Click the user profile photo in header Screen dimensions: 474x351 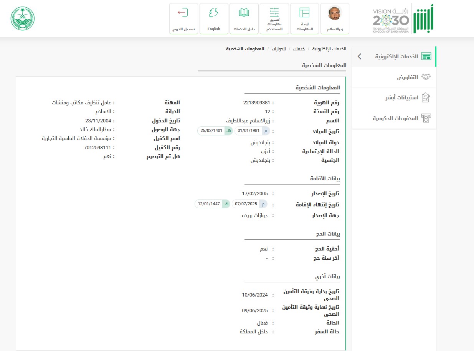click(x=335, y=14)
